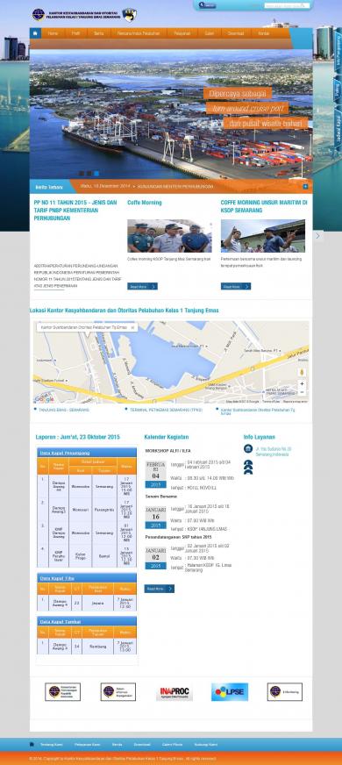This screenshot has width=342, height=765.
Task: Click the Kunjungan Menteri Perhubungan ticker headline
Action: [x=175, y=186]
